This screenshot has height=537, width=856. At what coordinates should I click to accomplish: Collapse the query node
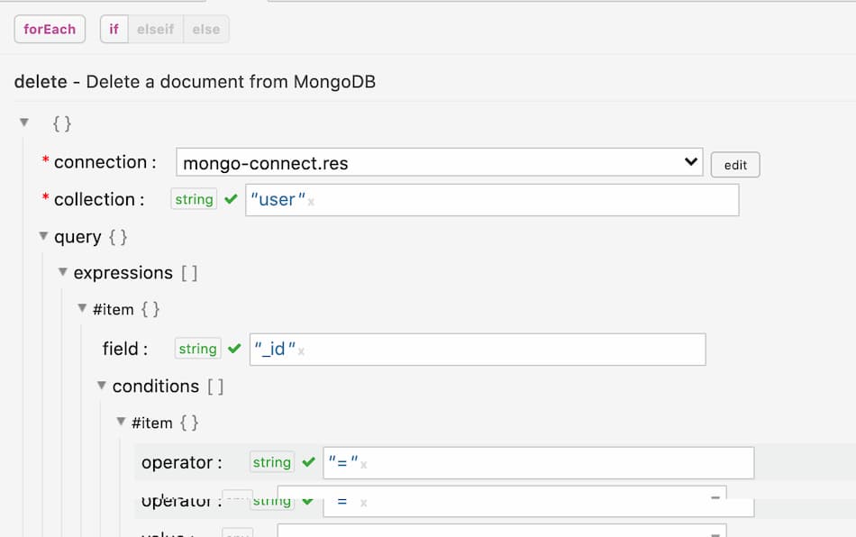[43, 236]
